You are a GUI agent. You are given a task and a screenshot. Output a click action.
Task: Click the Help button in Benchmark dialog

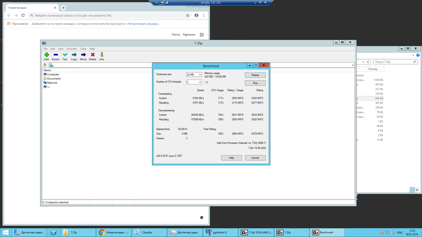coord(232,157)
